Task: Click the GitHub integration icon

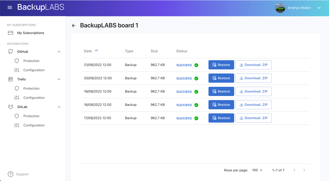Action: tap(10, 51)
